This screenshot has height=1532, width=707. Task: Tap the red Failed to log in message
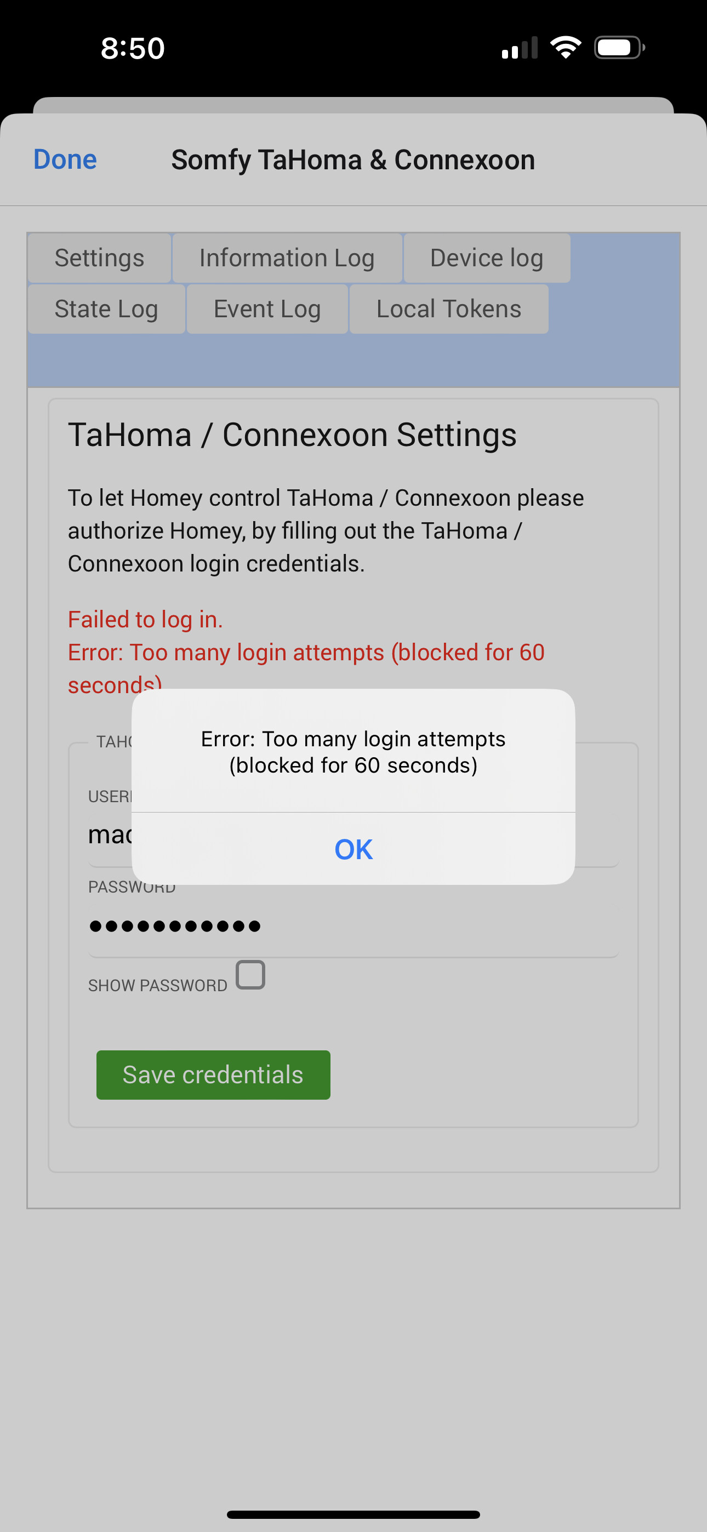click(x=145, y=620)
